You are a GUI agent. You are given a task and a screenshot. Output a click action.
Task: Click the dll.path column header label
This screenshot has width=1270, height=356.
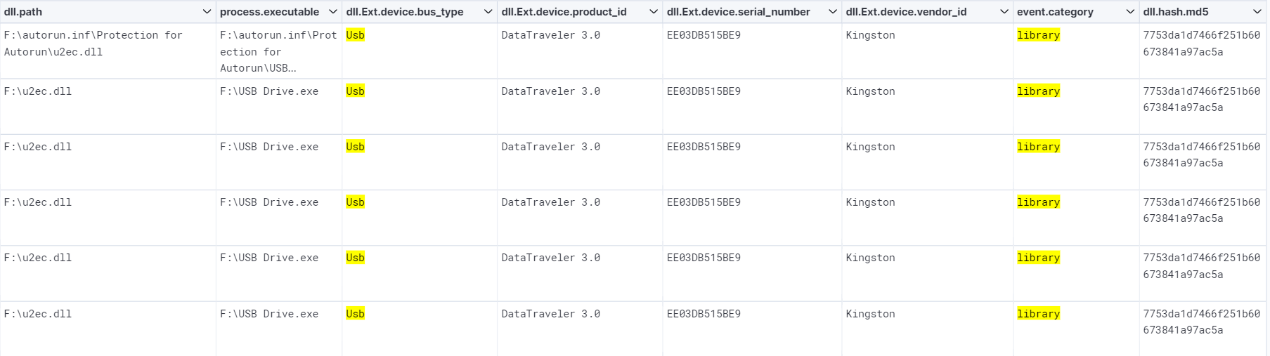(23, 12)
